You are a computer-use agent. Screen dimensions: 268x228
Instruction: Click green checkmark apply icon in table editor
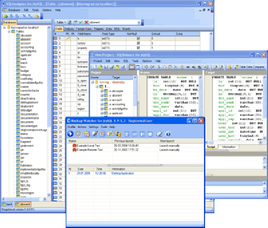click(x=81, y=22)
